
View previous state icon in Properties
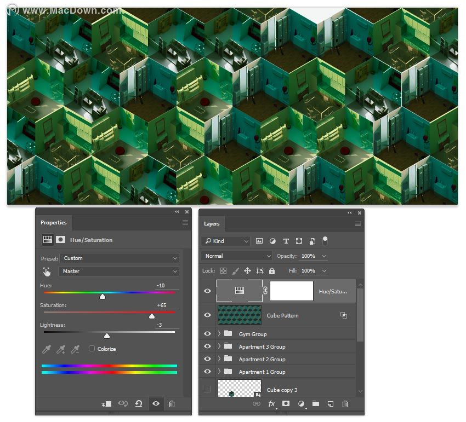tap(123, 403)
